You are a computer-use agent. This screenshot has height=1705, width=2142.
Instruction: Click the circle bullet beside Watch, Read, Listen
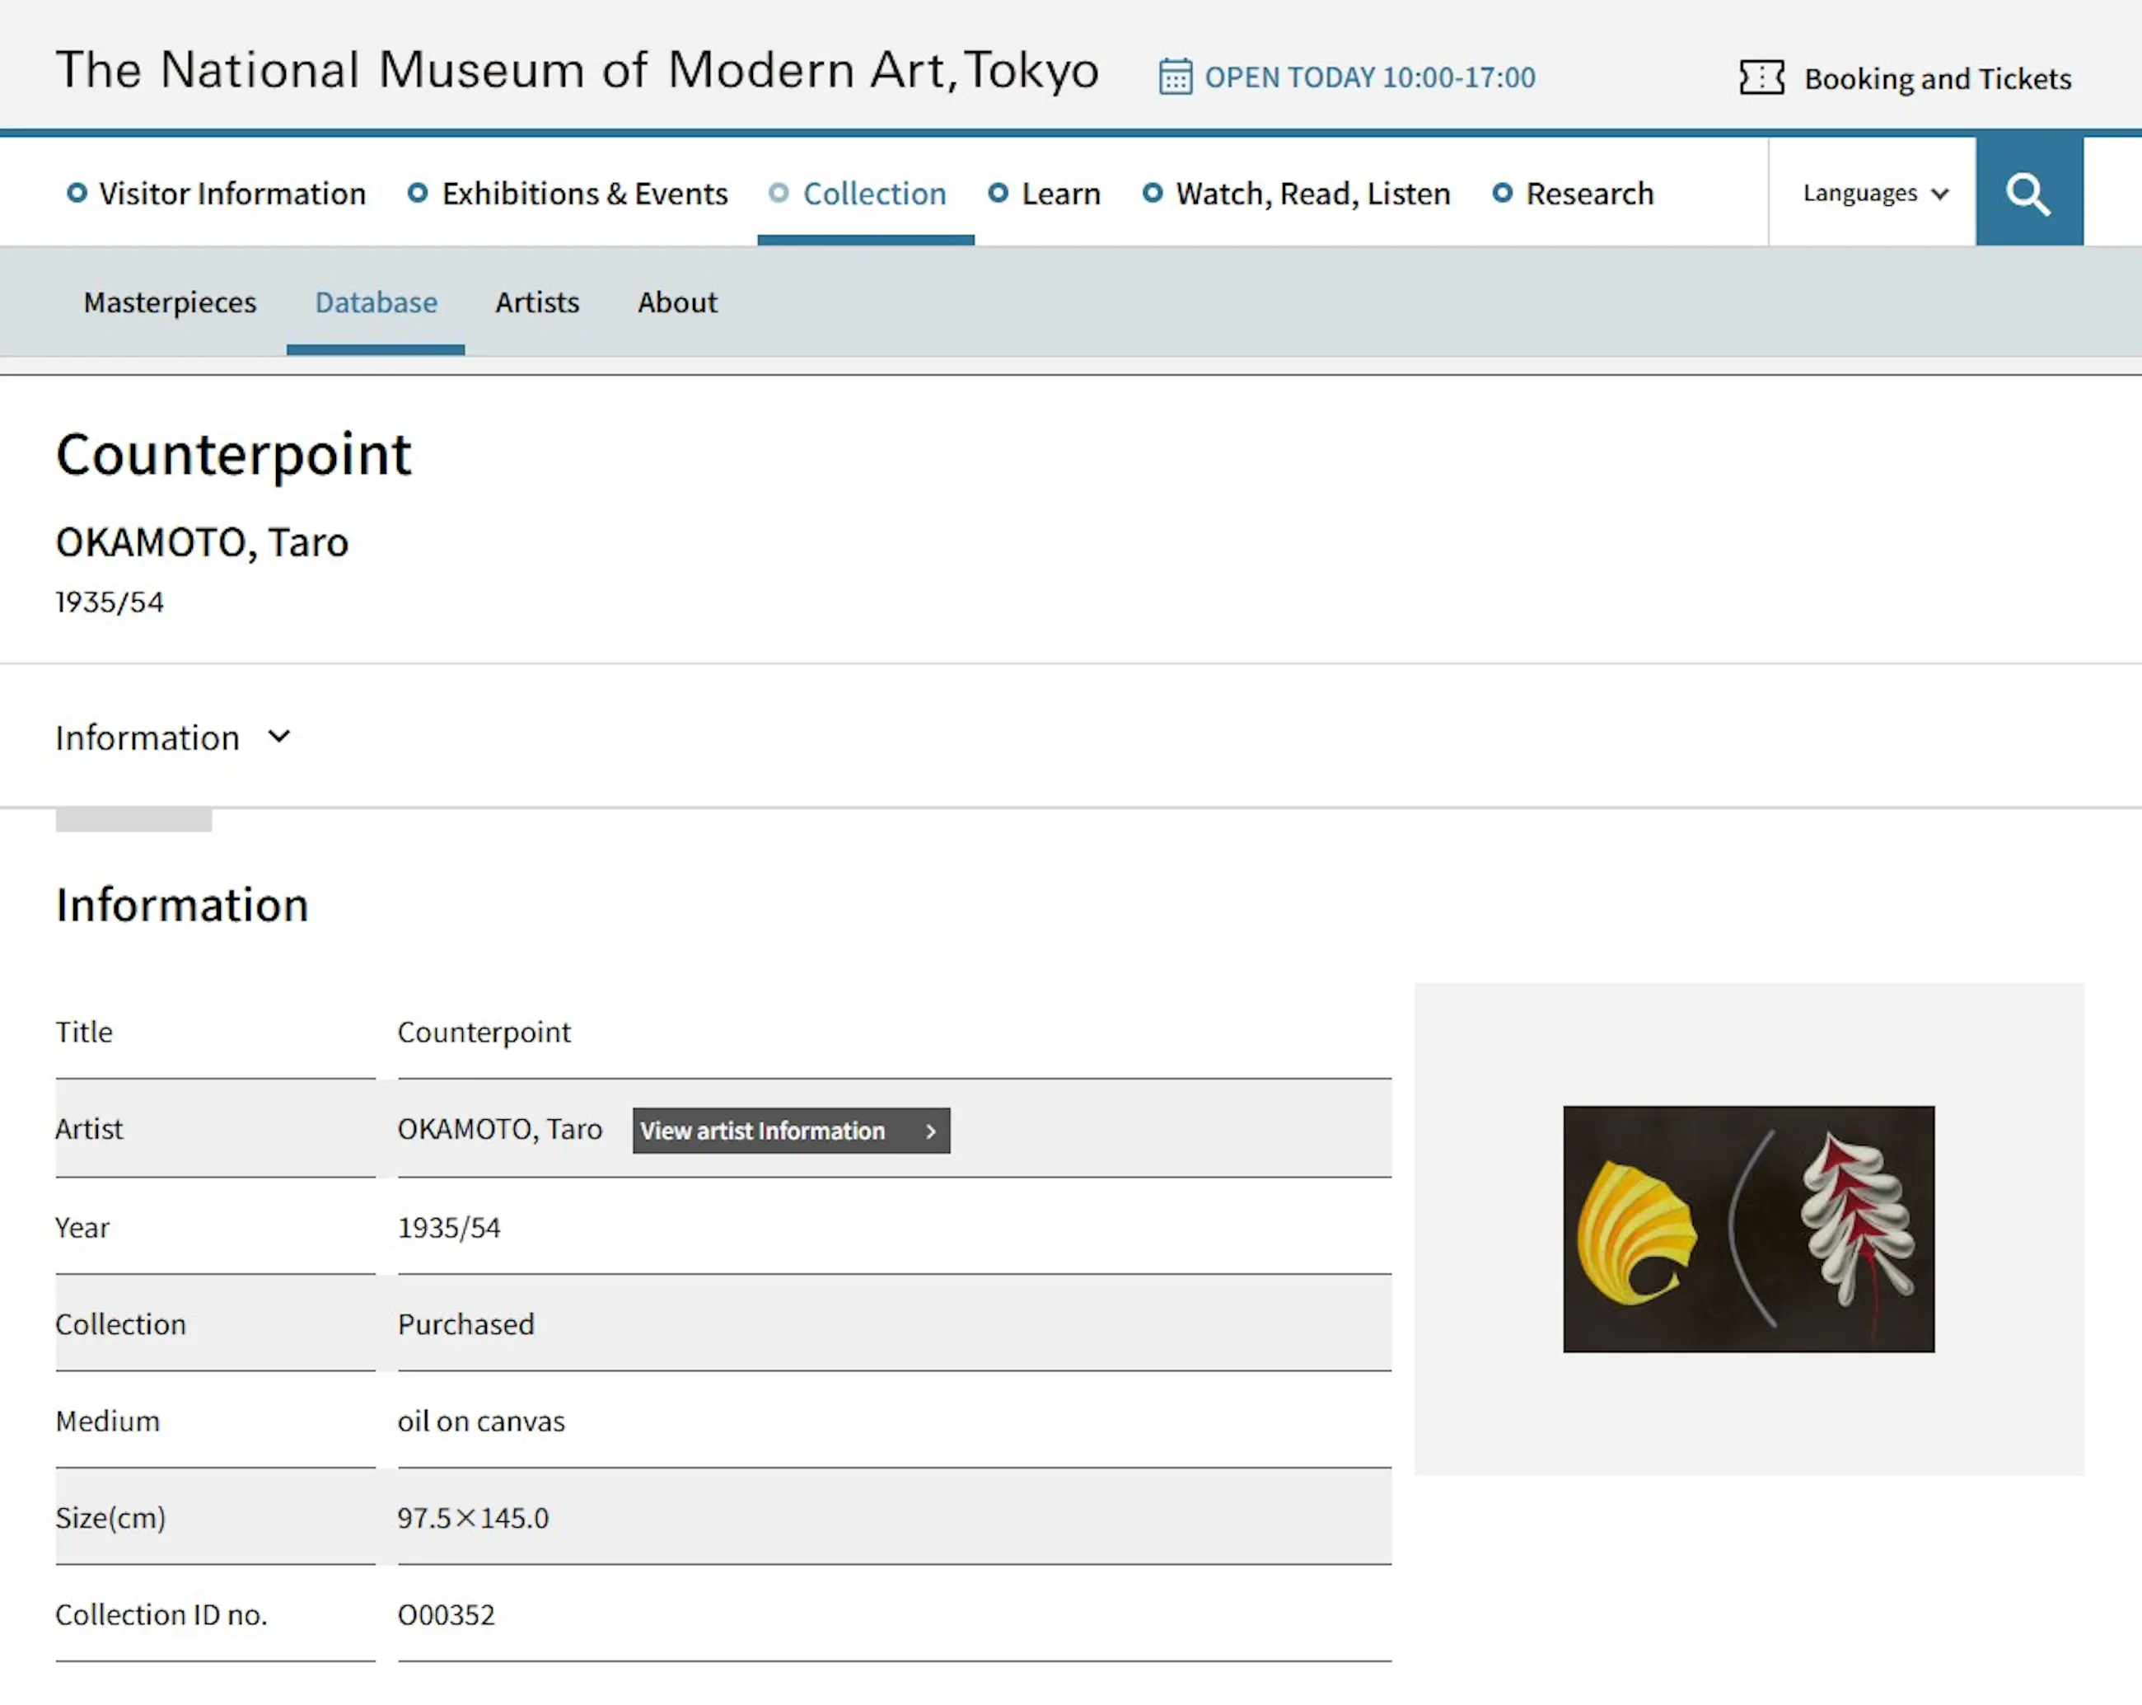click(x=1152, y=193)
